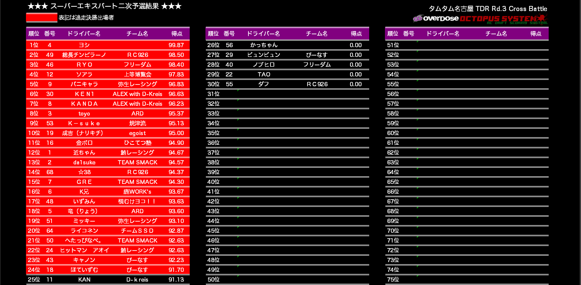Select driver ヒットマン アオイ in 22位
The image size is (581, 285).
[84, 250]
